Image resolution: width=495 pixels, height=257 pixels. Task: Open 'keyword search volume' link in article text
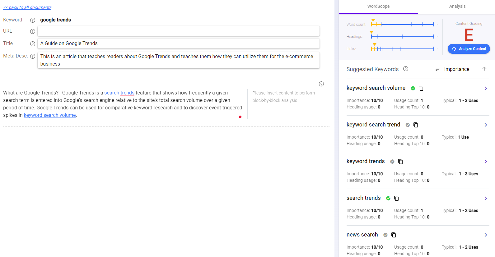(50, 115)
